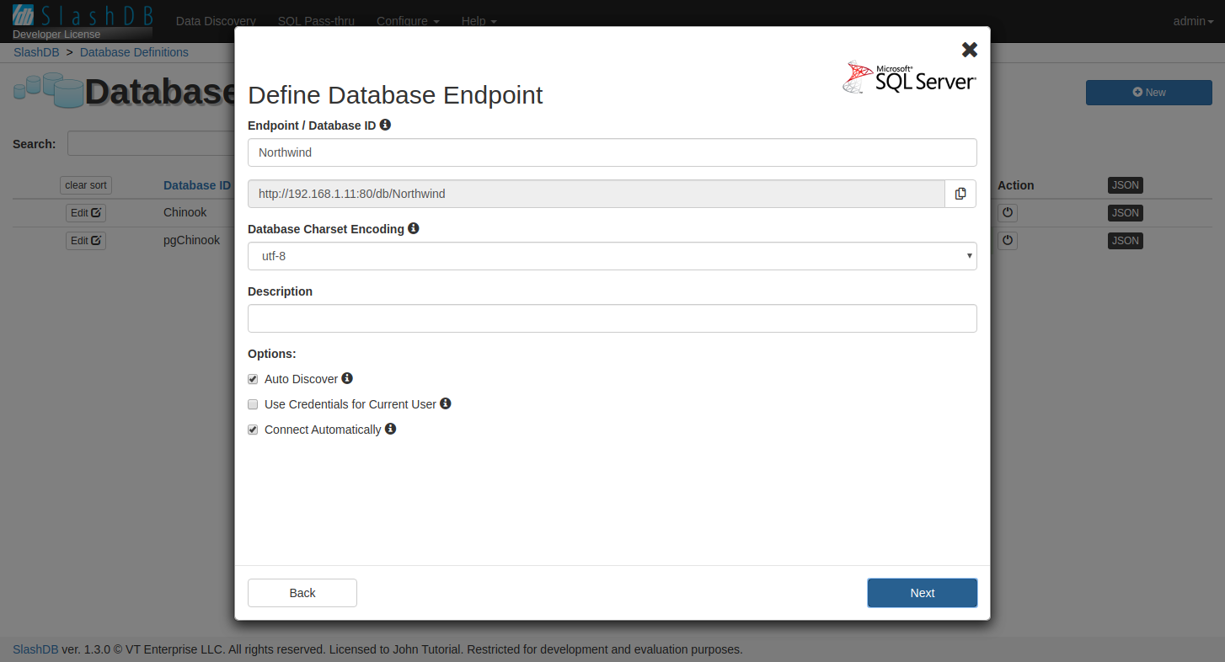Enable Use Credentials for Current User
The height and width of the screenshot is (662, 1225).
(253, 404)
